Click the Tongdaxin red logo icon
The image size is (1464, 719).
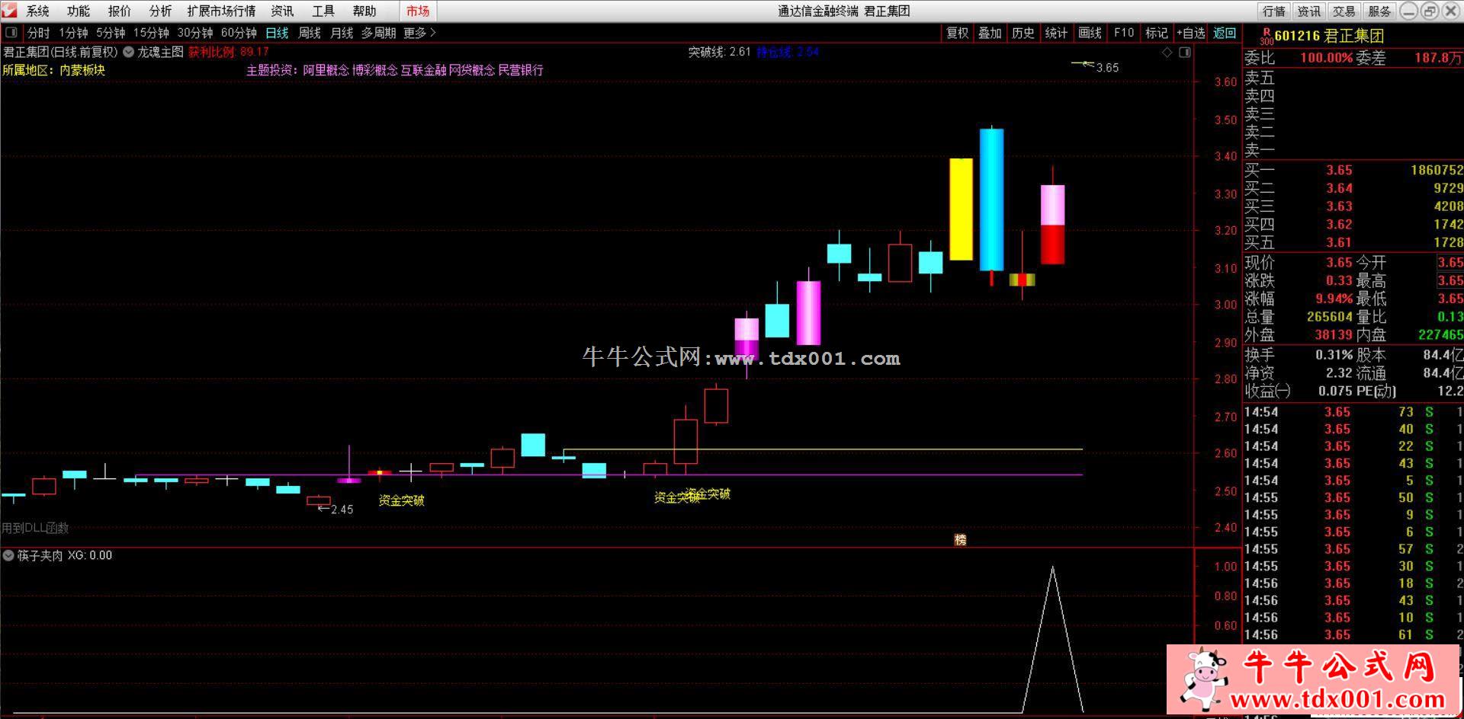[8, 10]
